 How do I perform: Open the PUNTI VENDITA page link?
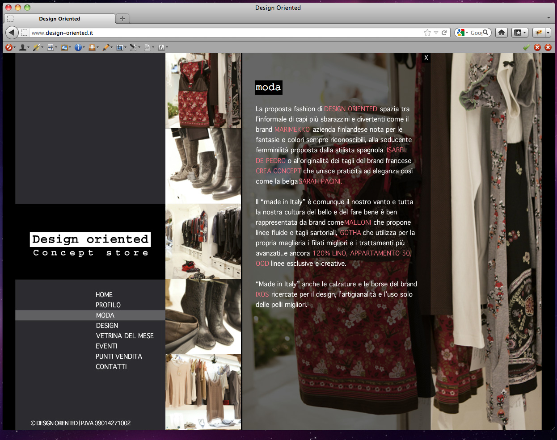point(119,356)
